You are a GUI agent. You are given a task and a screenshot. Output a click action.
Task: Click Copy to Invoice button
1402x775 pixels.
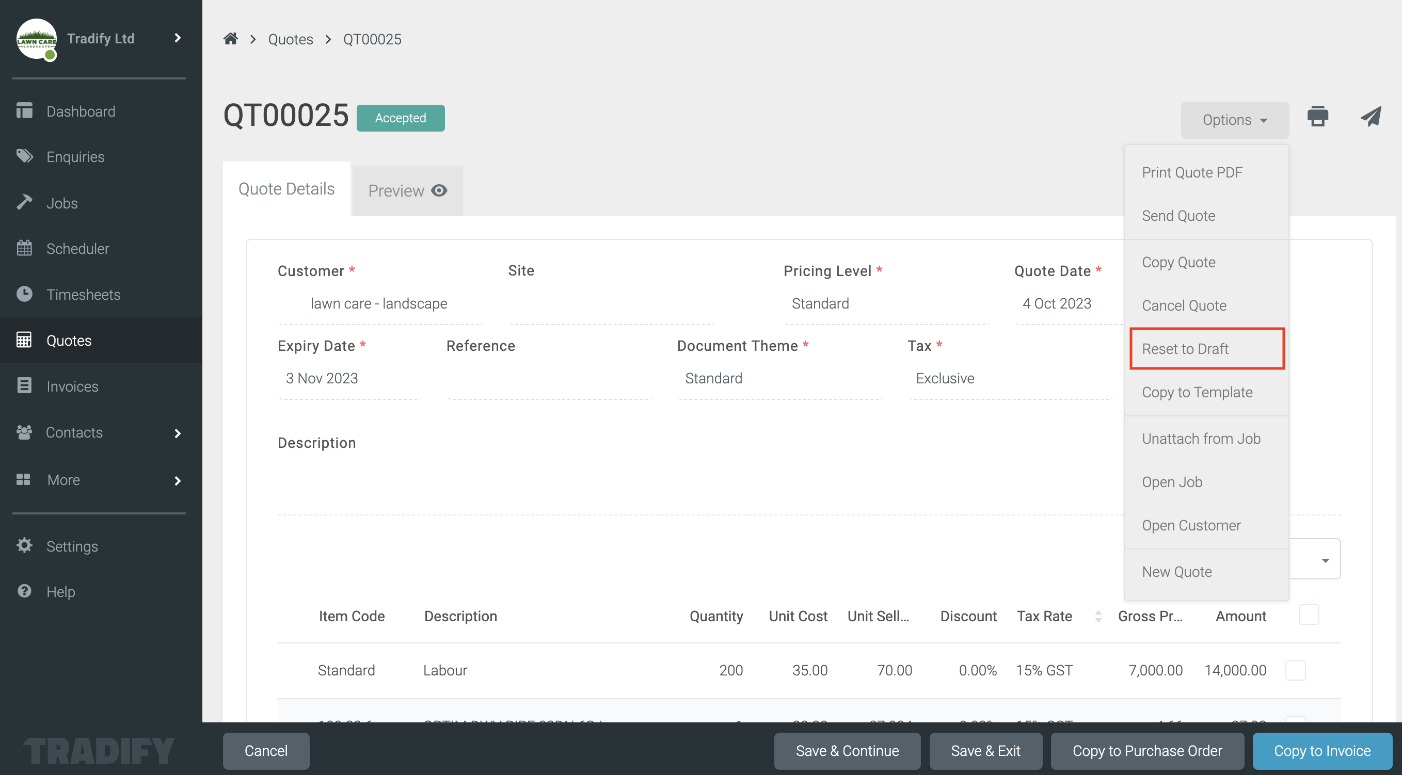click(x=1322, y=751)
